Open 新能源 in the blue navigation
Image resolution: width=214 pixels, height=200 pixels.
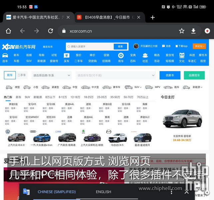(x=41, y=61)
